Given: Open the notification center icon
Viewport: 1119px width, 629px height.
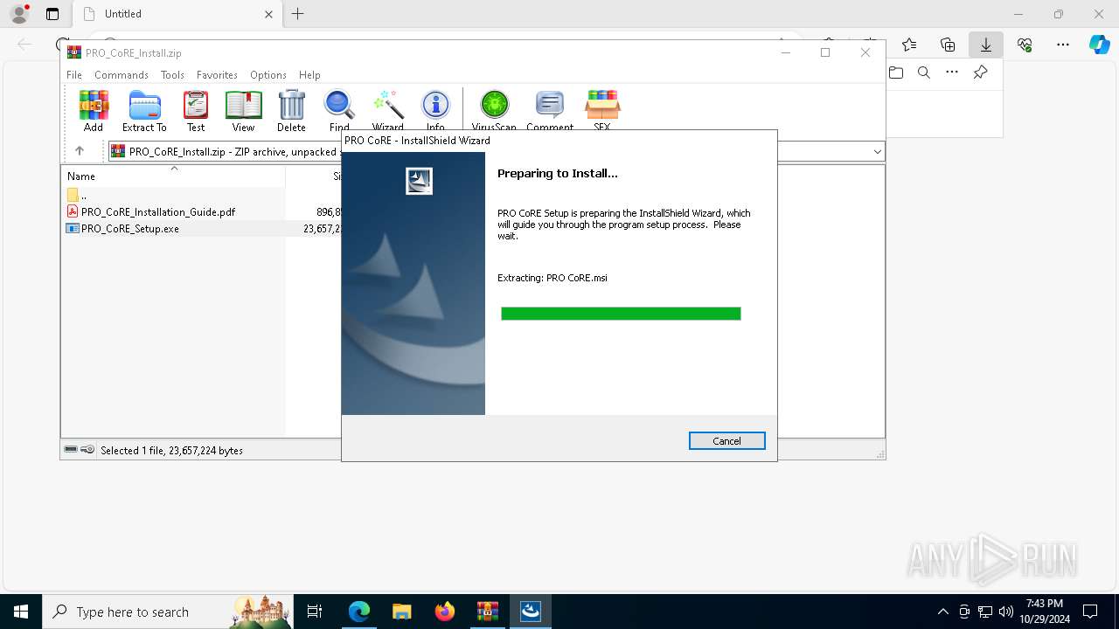Looking at the screenshot, I should coord(1090,612).
